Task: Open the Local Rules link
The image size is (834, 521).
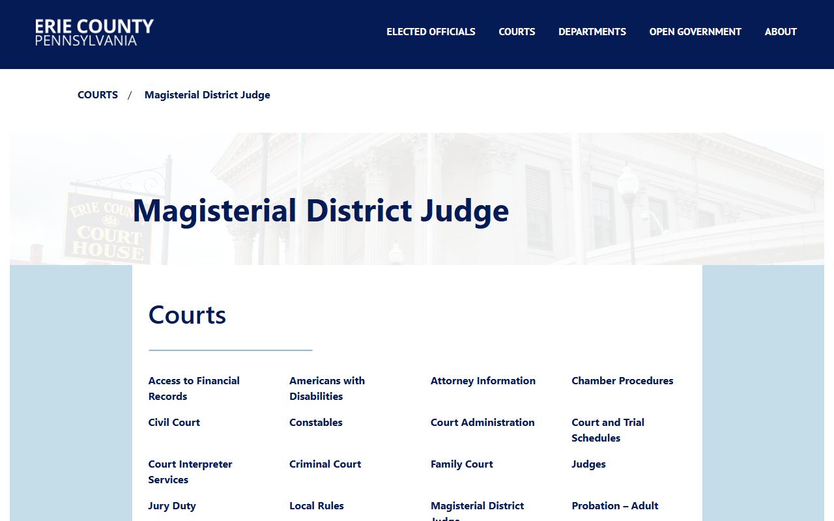Action: [x=317, y=506]
